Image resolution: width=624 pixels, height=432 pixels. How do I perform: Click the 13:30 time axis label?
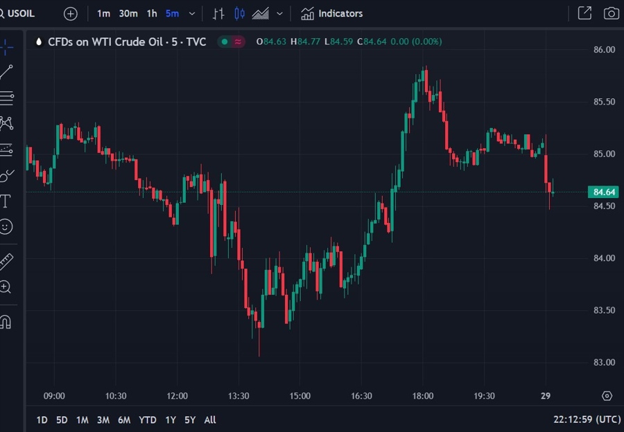tap(239, 396)
